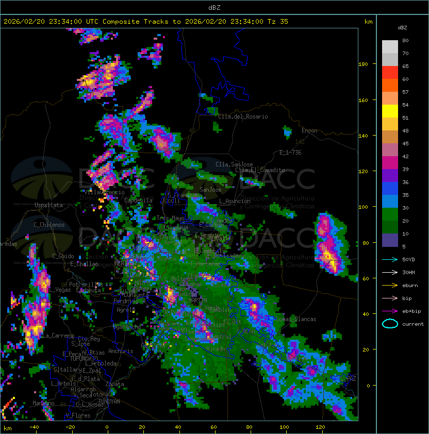Click the 20 dBZ green swatch
Image resolution: width=429 pixels, height=434 pixels.
390,227
